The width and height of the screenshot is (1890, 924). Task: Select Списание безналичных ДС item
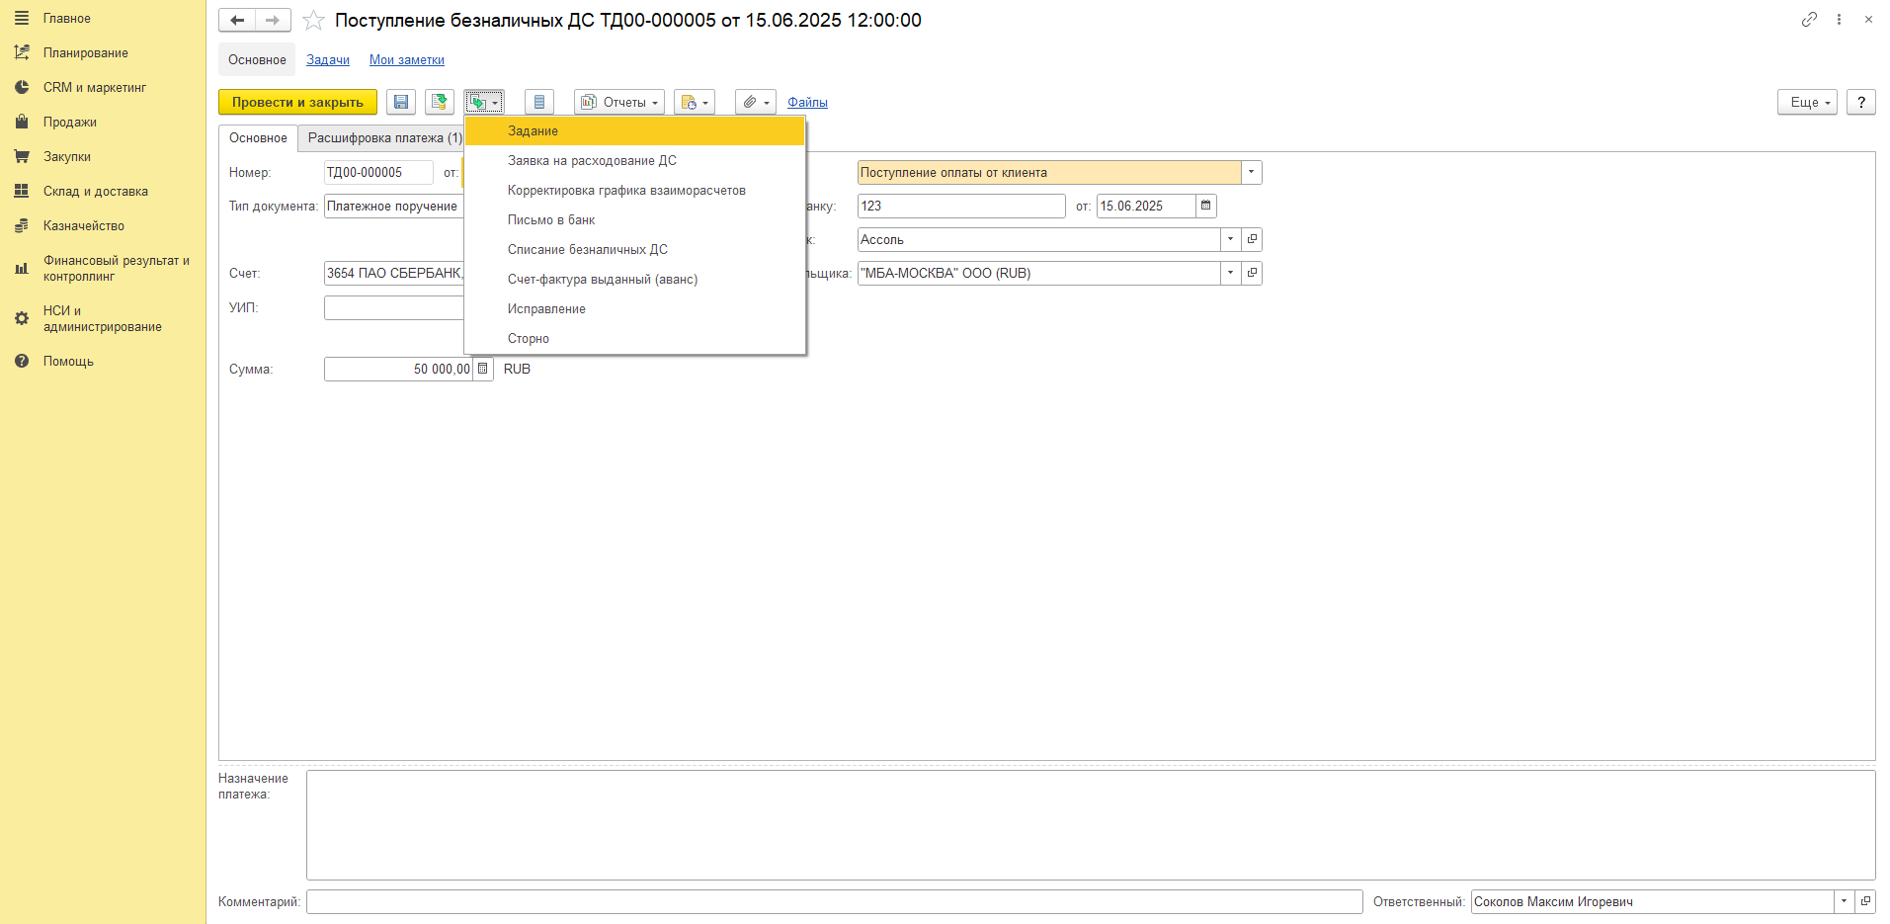(635, 249)
